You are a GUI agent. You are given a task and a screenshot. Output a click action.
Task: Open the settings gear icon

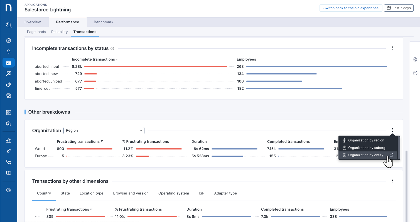9,190
